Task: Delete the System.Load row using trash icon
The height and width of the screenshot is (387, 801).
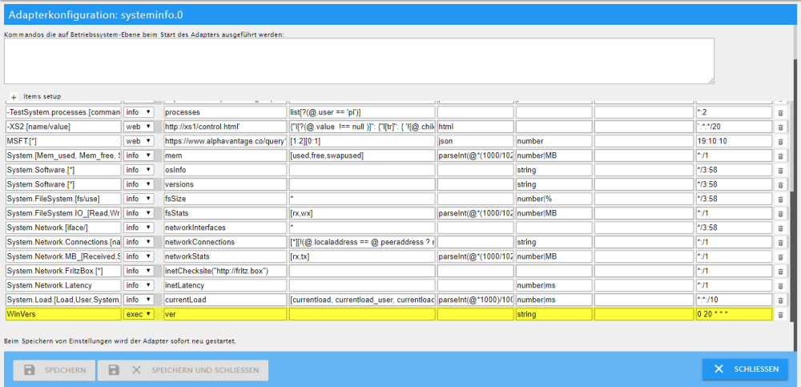Action: 781,300
